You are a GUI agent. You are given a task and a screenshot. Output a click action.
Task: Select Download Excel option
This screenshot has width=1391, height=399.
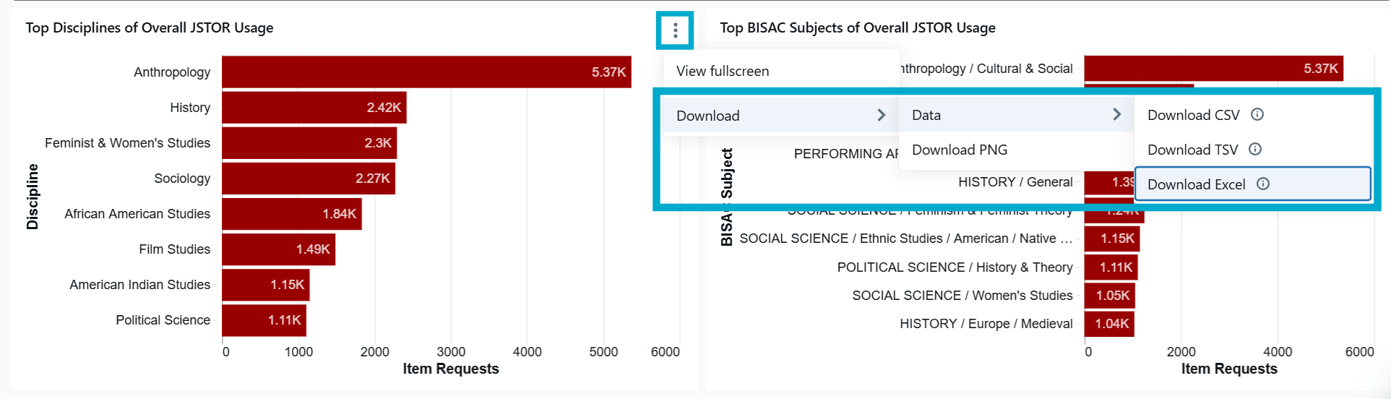(x=1252, y=184)
